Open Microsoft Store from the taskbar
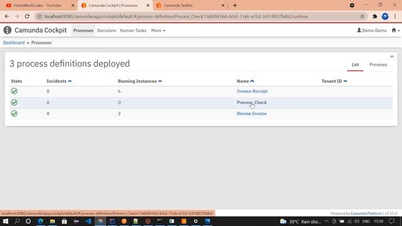Screen dimensions: 402x226 click(x=64, y=221)
